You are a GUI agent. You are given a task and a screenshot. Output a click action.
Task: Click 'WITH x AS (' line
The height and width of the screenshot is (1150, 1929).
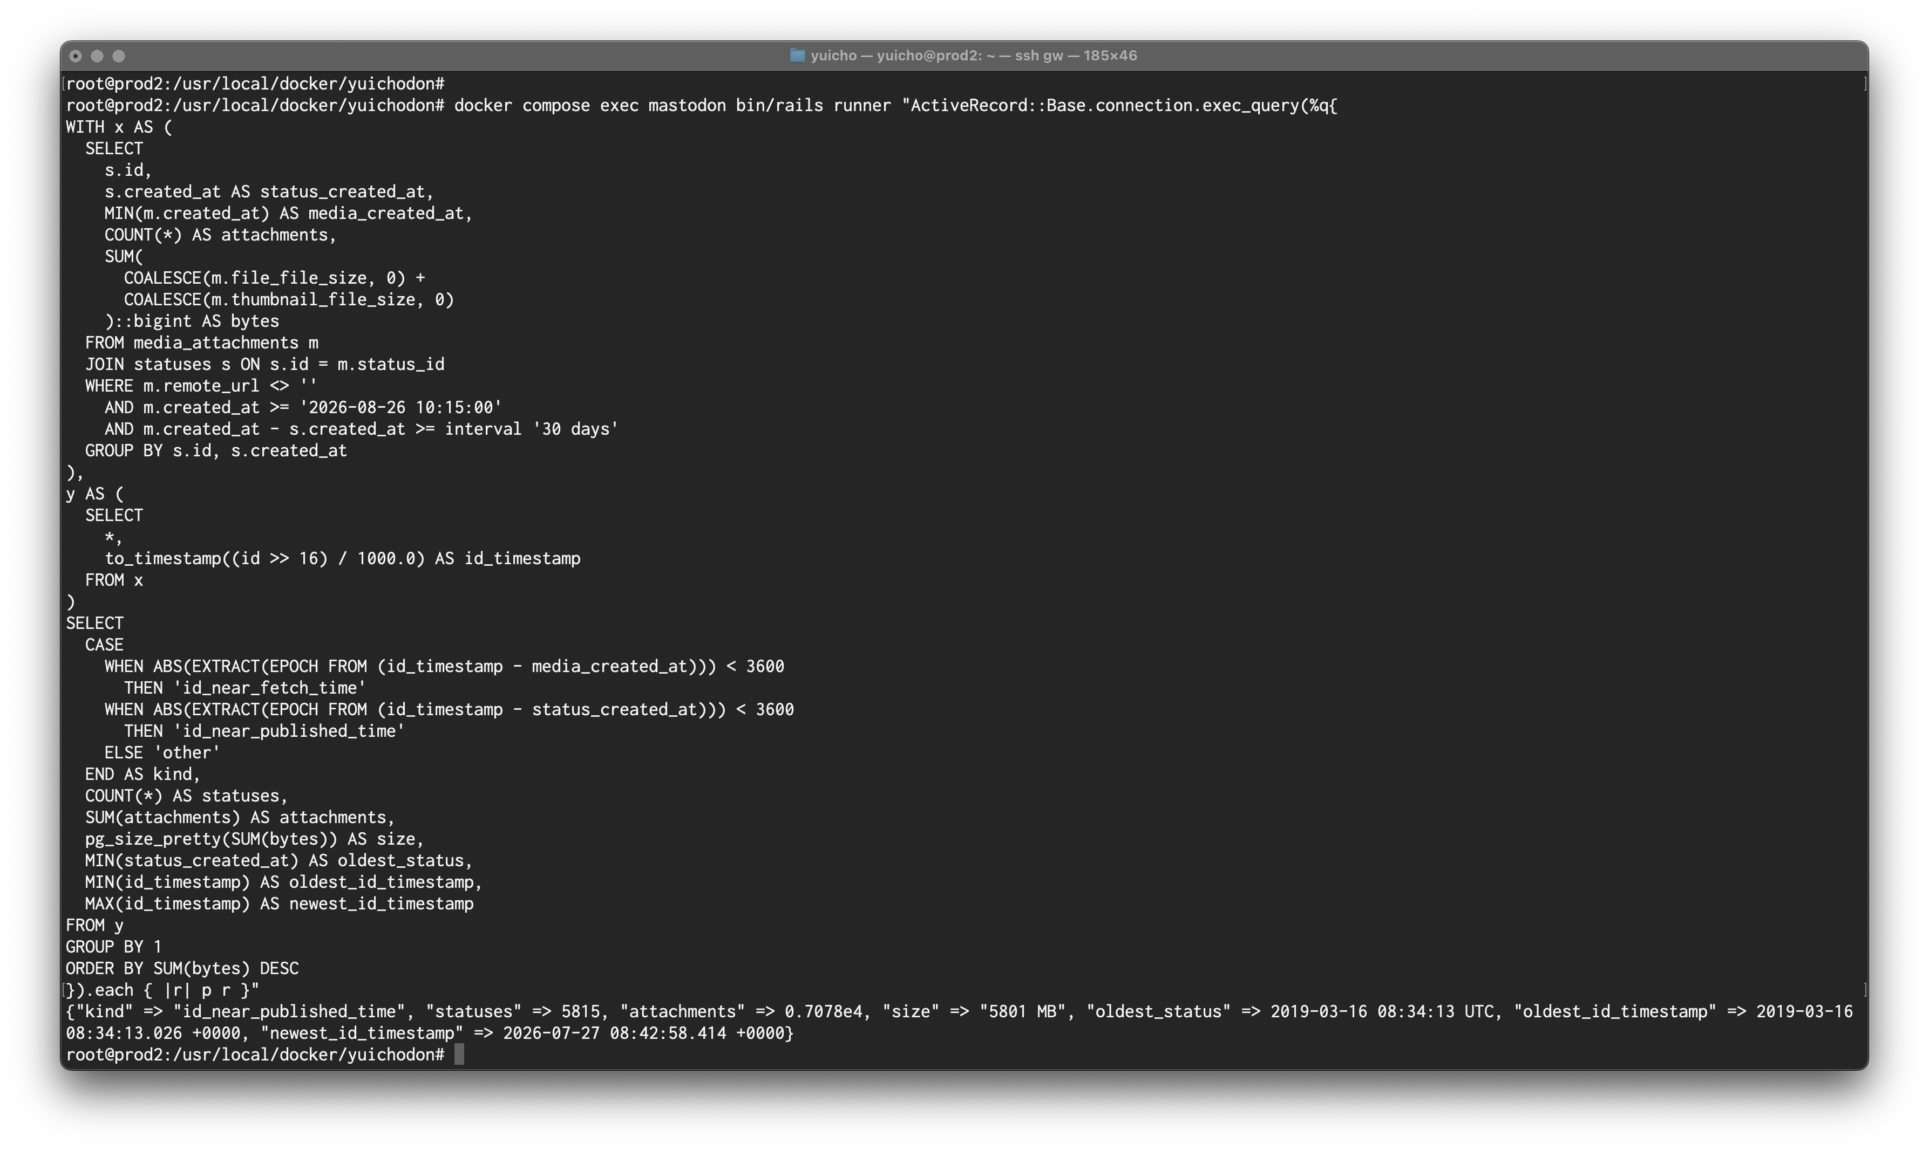(x=119, y=127)
